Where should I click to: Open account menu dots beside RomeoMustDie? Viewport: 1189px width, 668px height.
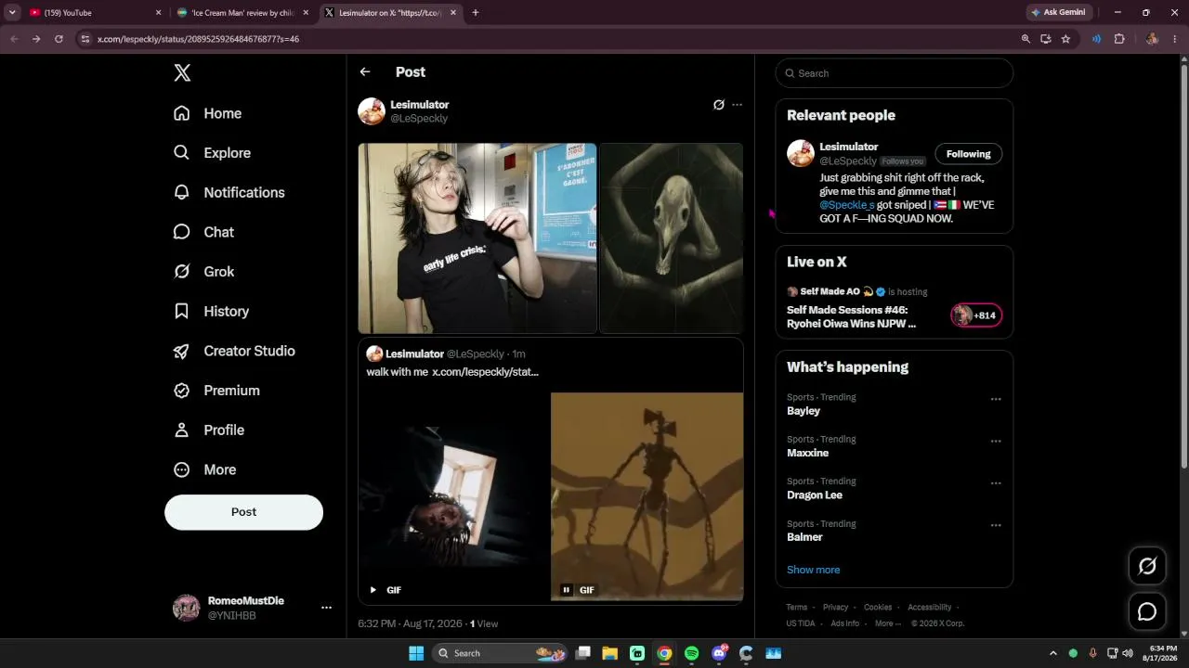pyautogui.click(x=326, y=608)
